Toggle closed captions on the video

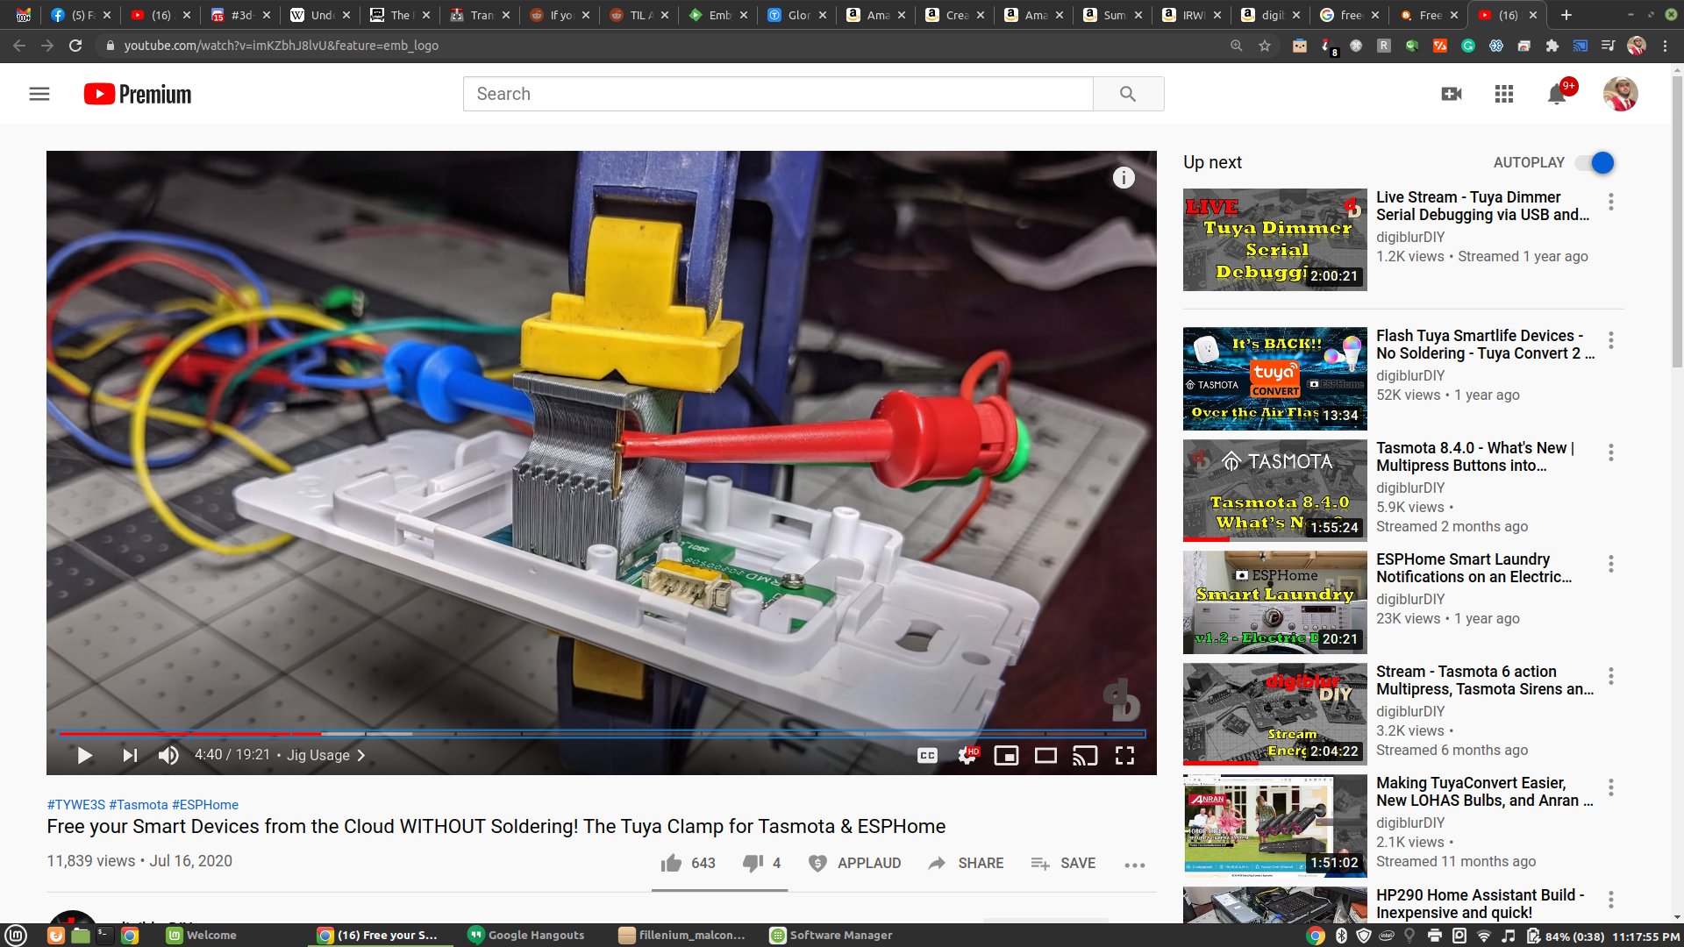coord(927,755)
